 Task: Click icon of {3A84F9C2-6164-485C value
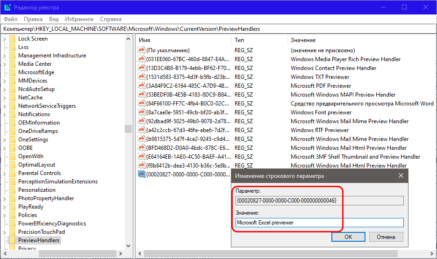click(x=142, y=86)
